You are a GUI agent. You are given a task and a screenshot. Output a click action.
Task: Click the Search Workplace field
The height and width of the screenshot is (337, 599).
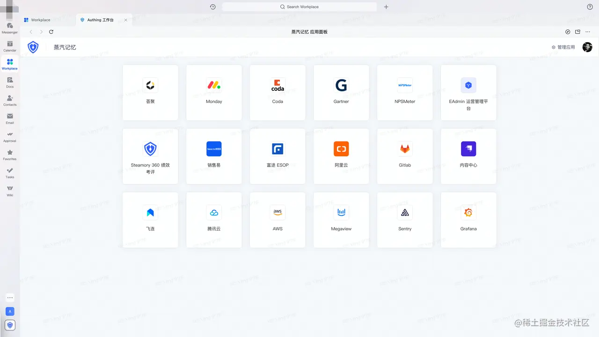pos(299,7)
